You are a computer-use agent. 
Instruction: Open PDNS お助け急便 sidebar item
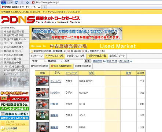pos(14,55)
